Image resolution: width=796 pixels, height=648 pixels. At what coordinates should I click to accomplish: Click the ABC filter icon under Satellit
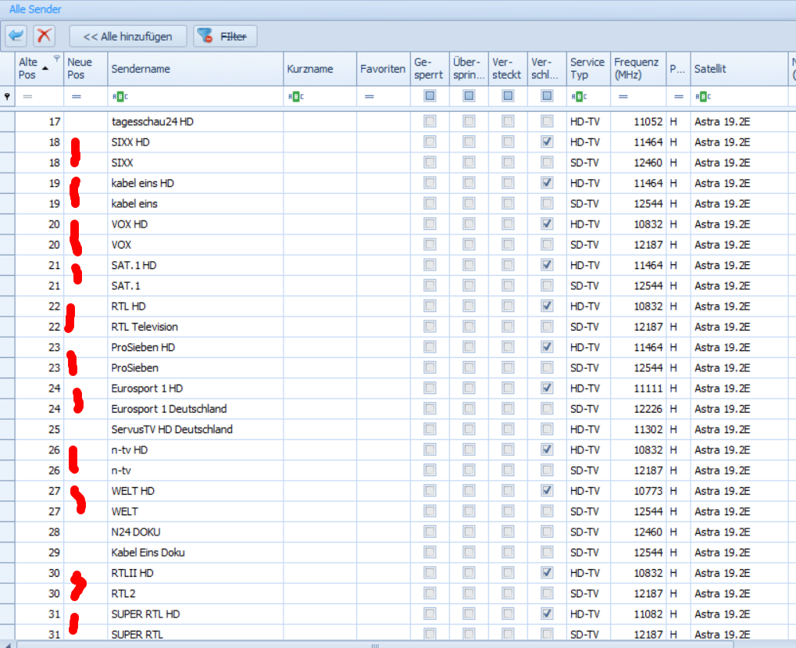[x=702, y=96]
